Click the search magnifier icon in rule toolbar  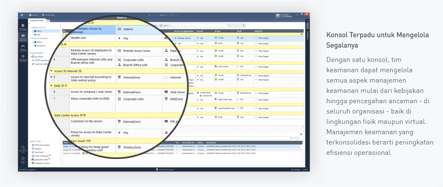coord(229,26)
